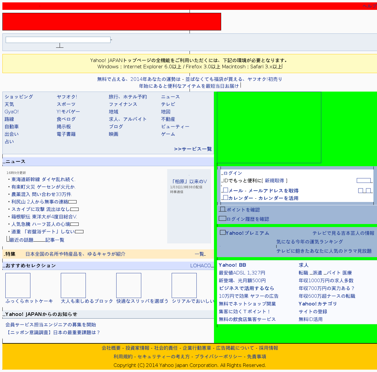Open the 占い service link
The image size is (377, 372).
9,141
